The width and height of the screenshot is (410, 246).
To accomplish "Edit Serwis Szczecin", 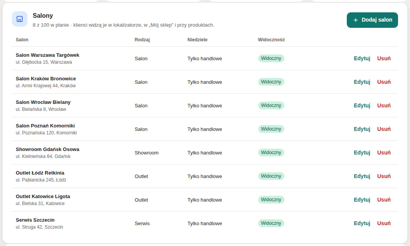I will (362, 224).
